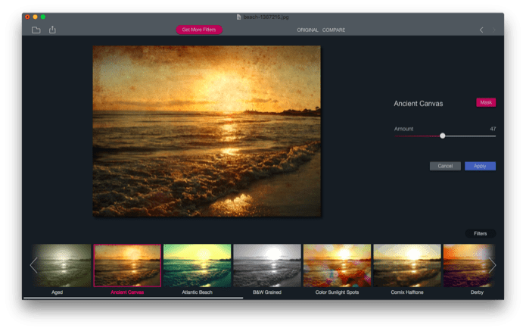Screen dimensions: 526x331
Task: Toggle ORIGINAL view of the photo
Action: click(307, 30)
